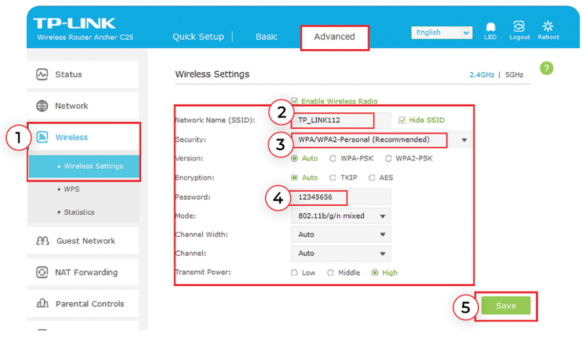The image size is (585, 353).
Task: Click the LED bell icon
Action: tap(490, 27)
